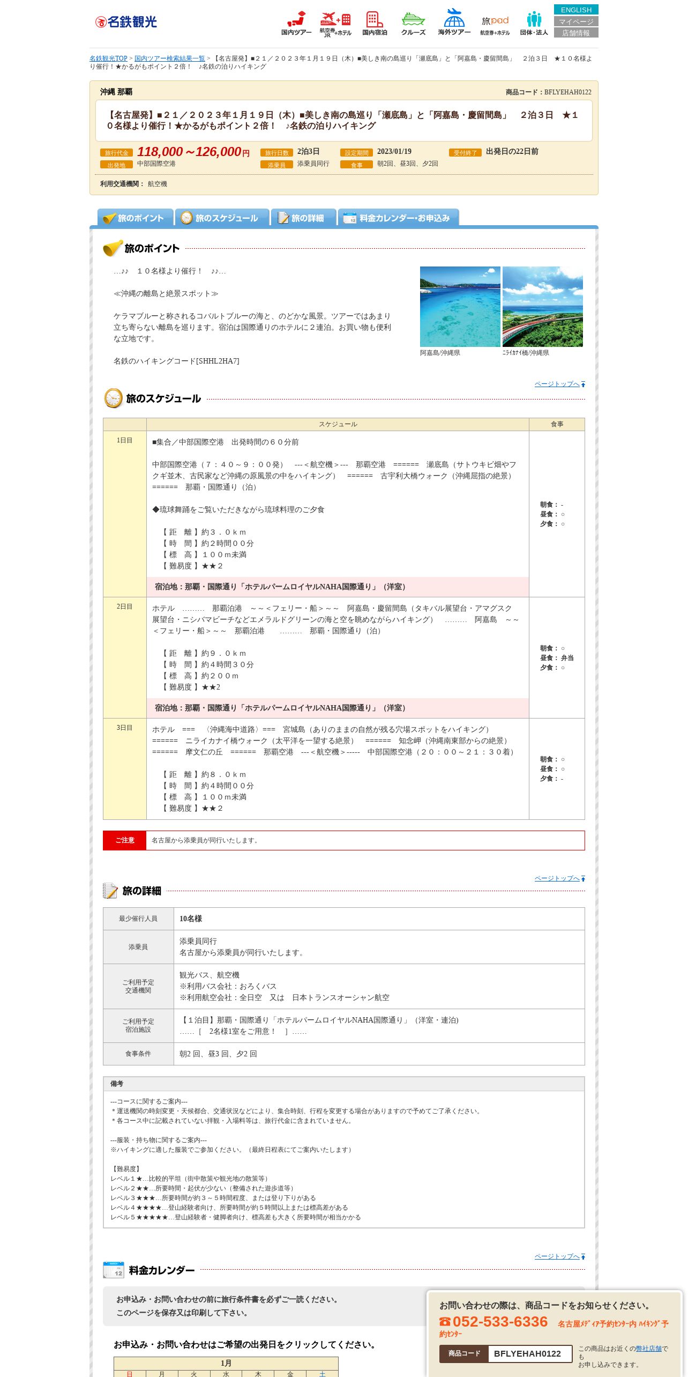Click the phone number 052-533-6336
The width and height of the screenshot is (688, 1377).
[x=500, y=1322]
